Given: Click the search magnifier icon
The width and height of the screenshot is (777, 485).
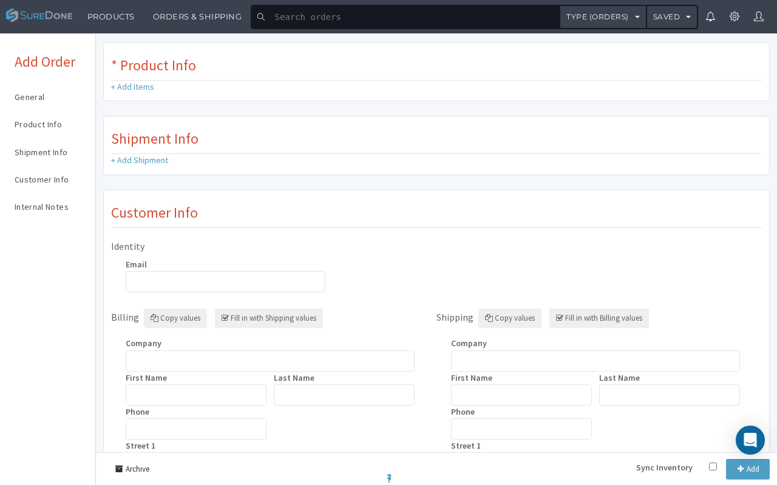Looking at the screenshot, I should 261,17.
